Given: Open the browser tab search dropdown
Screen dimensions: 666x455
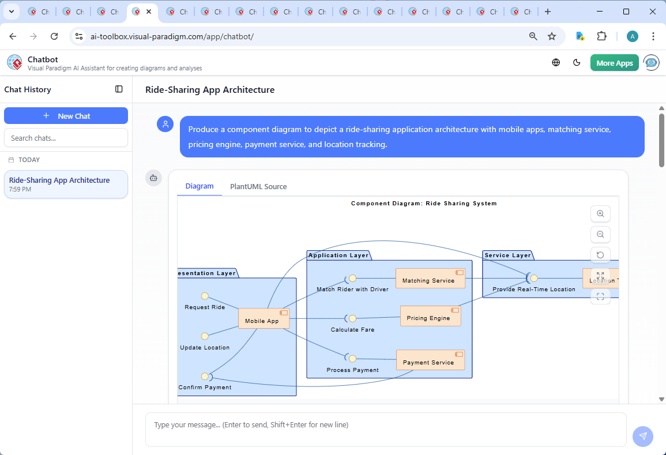Looking at the screenshot, I should click(x=11, y=12).
